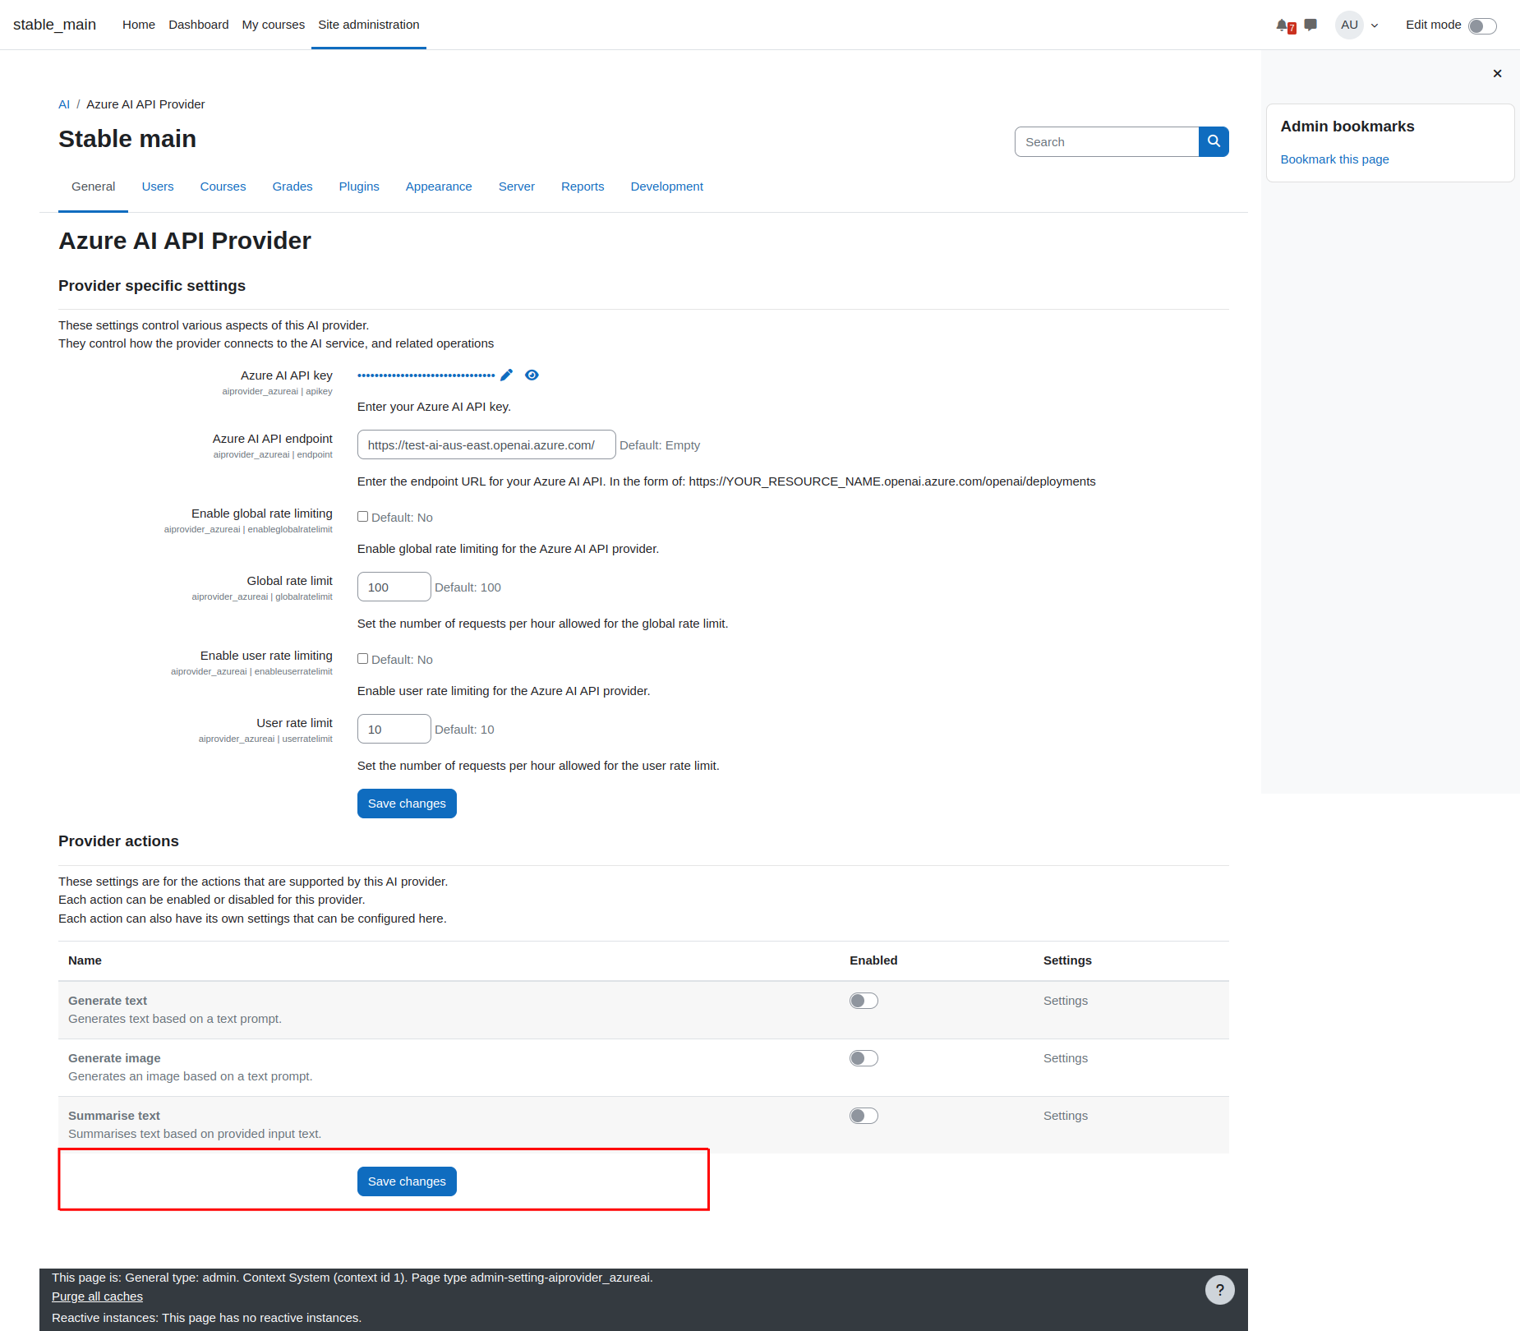Viewport: 1520px width, 1331px height.
Task: Open Settings for Summarise text
Action: (1066, 1116)
